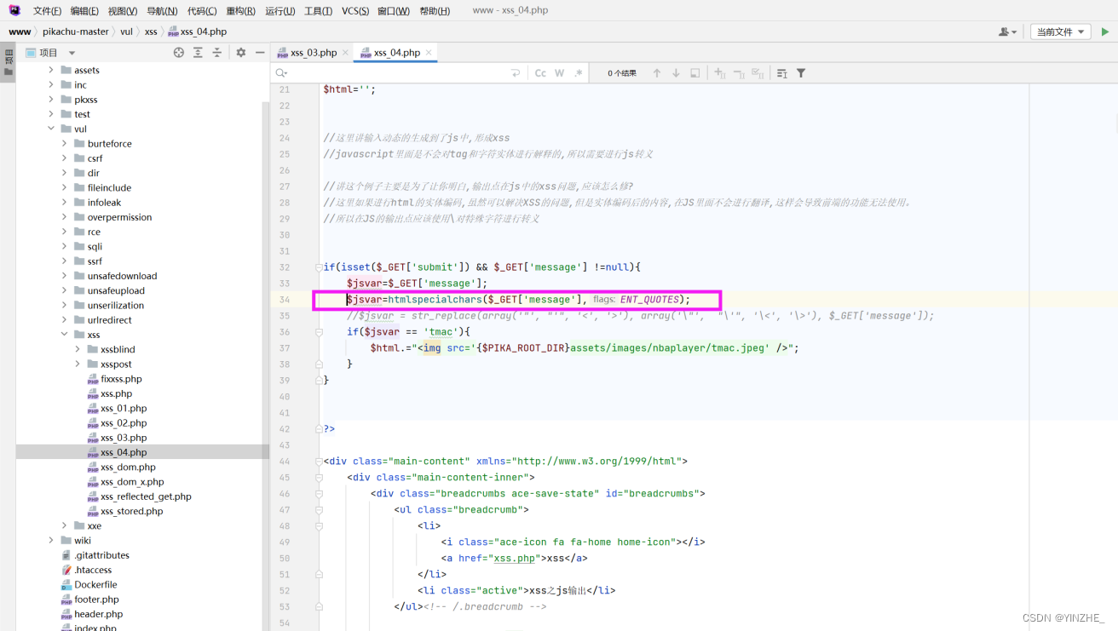Open the search filter funnel icon

click(x=801, y=73)
